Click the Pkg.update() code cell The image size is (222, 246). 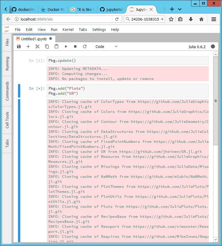128,61
